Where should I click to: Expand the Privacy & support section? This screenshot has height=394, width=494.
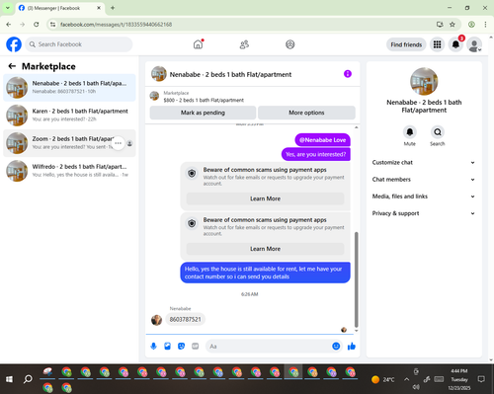click(x=424, y=213)
